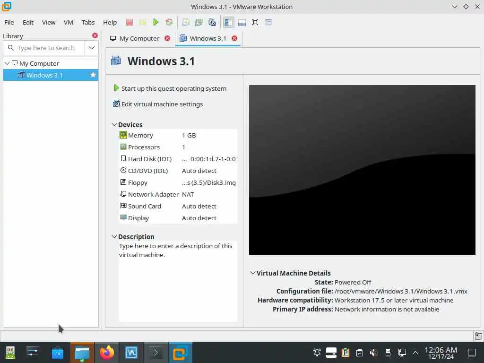This screenshot has height=363, width=484.
Task: Collapse the Devices section
Action: point(114,124)
